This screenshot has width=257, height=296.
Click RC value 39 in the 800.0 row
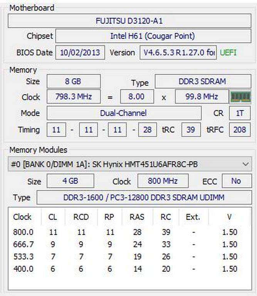coord(166,232)
